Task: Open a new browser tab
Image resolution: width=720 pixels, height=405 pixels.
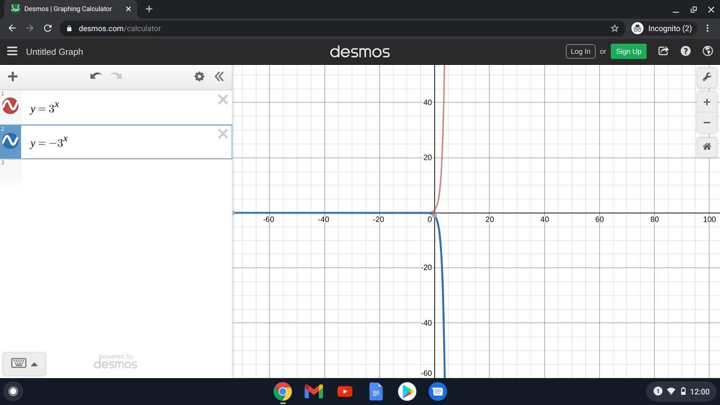Action: click(x=149, y=9)
